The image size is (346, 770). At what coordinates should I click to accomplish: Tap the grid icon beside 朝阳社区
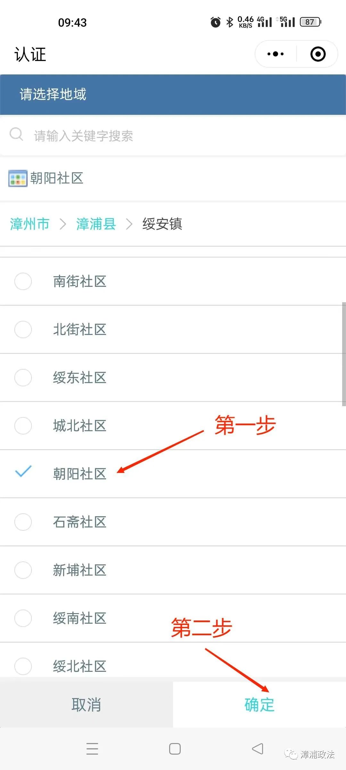point(17,179)
